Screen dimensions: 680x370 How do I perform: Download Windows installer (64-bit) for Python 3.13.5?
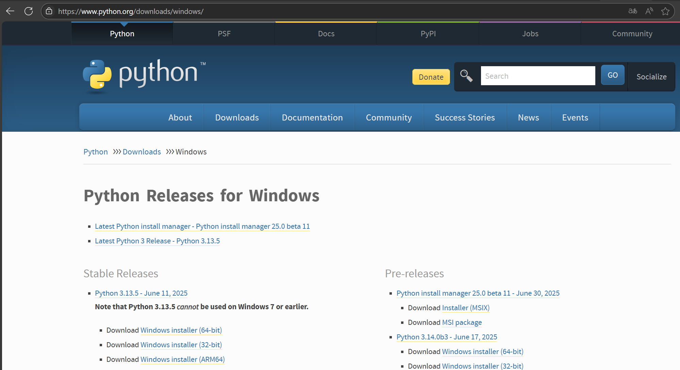[181, 330]
